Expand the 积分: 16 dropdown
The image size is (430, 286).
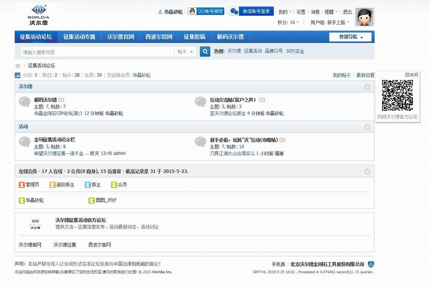click(288, 22)
